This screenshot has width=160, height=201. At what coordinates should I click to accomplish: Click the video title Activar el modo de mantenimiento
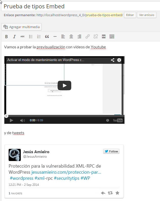(46, 60)
